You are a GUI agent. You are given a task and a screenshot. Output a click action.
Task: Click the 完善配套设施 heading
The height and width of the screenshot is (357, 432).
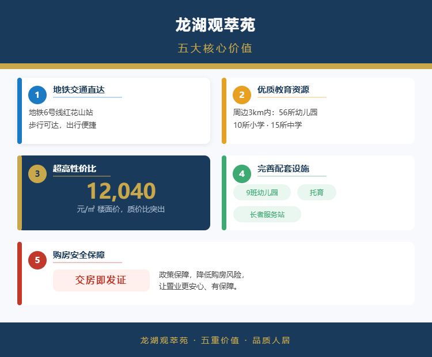tap(283, 169)
